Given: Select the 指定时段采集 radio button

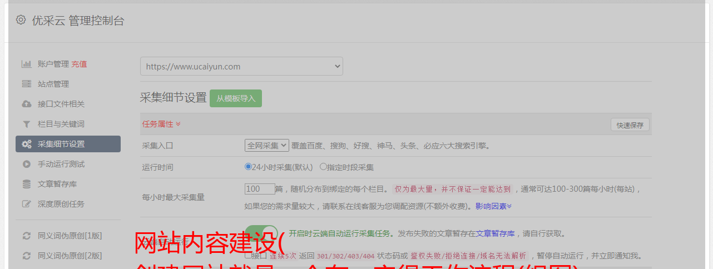Looking at the screenshot, I should tap(323, 166).
